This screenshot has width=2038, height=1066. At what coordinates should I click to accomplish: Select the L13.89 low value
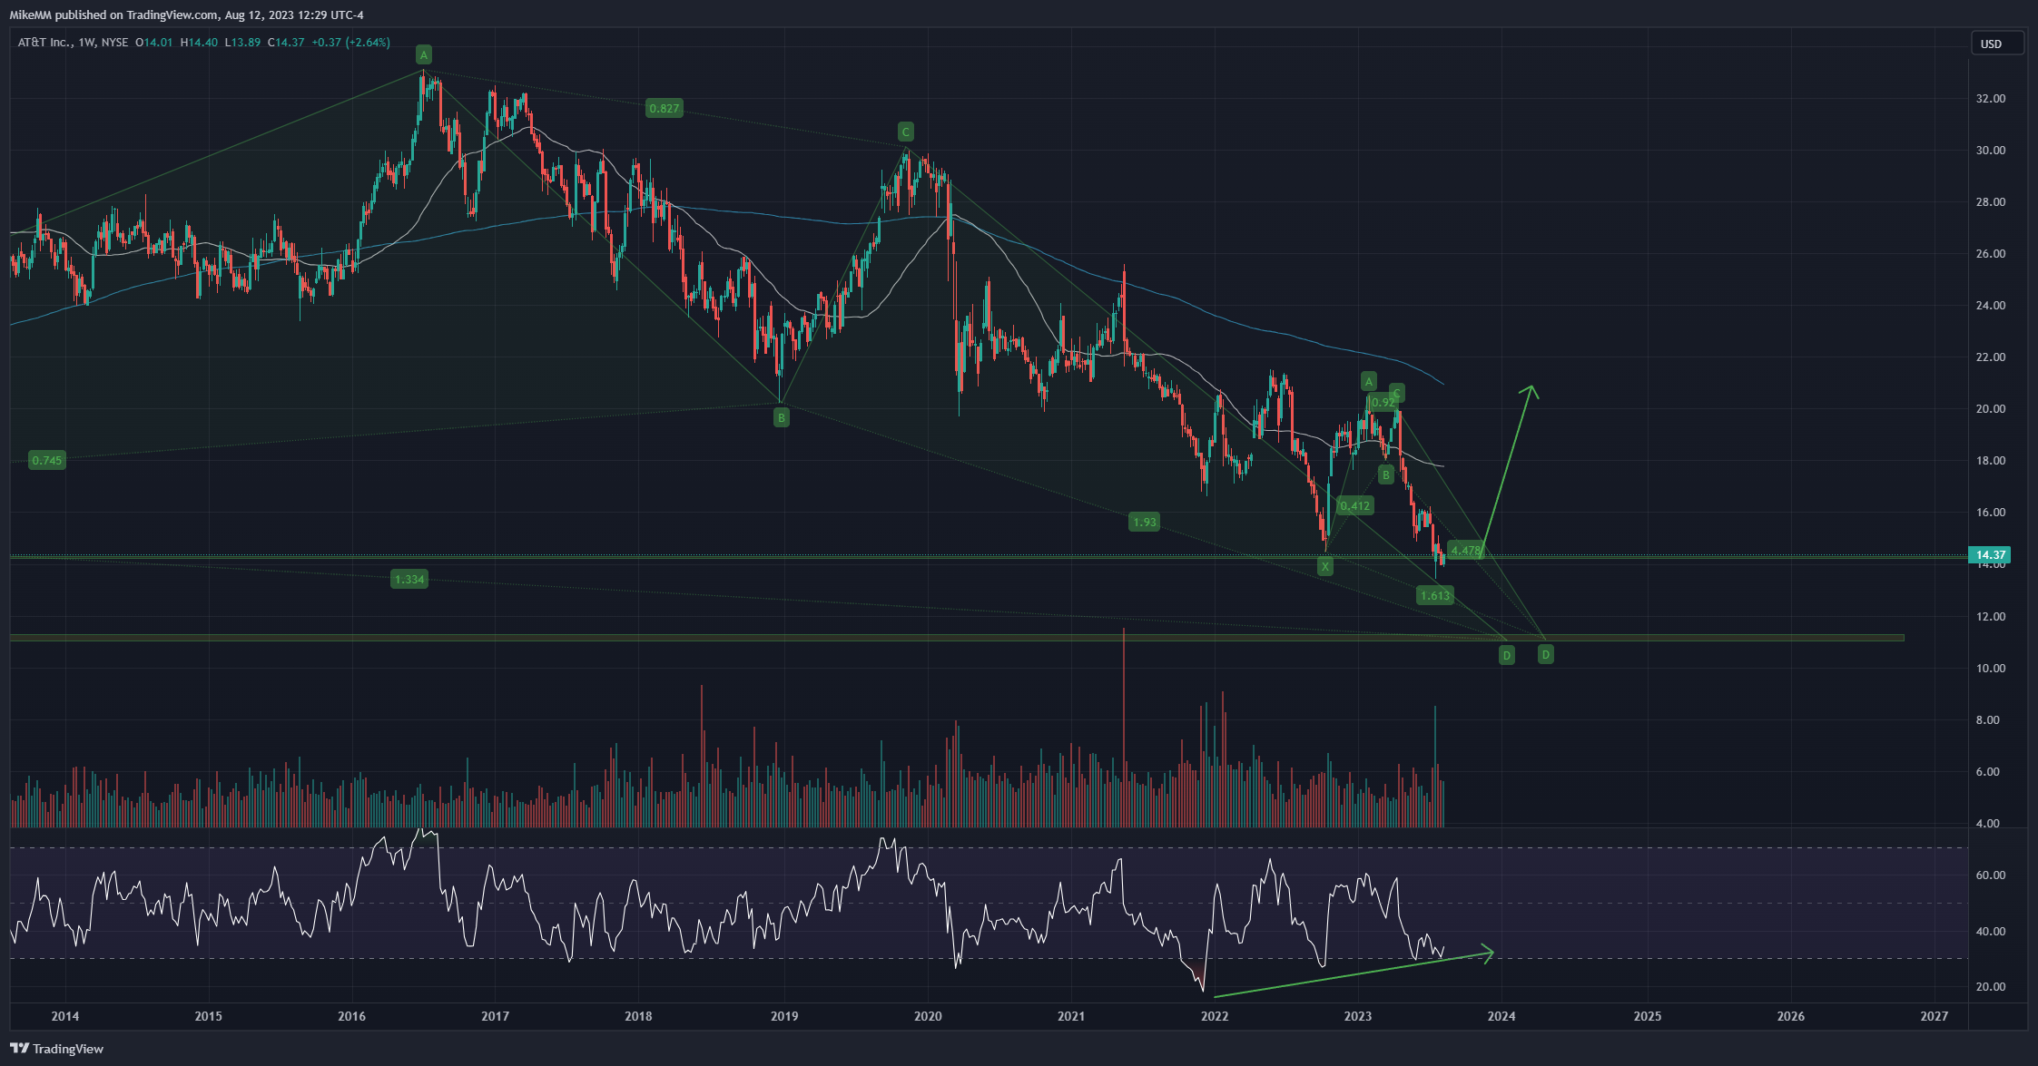pyautogui.click(x=243, y=43)
